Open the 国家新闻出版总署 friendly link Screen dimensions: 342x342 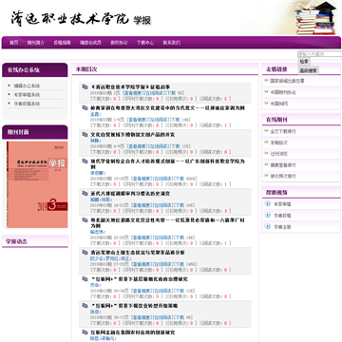pos(287,81)
